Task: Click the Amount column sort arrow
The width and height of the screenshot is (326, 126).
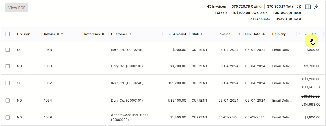Action: 170,34
